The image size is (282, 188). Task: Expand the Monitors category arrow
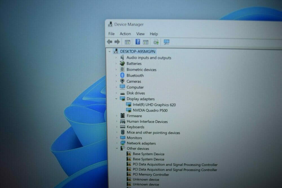117,138
